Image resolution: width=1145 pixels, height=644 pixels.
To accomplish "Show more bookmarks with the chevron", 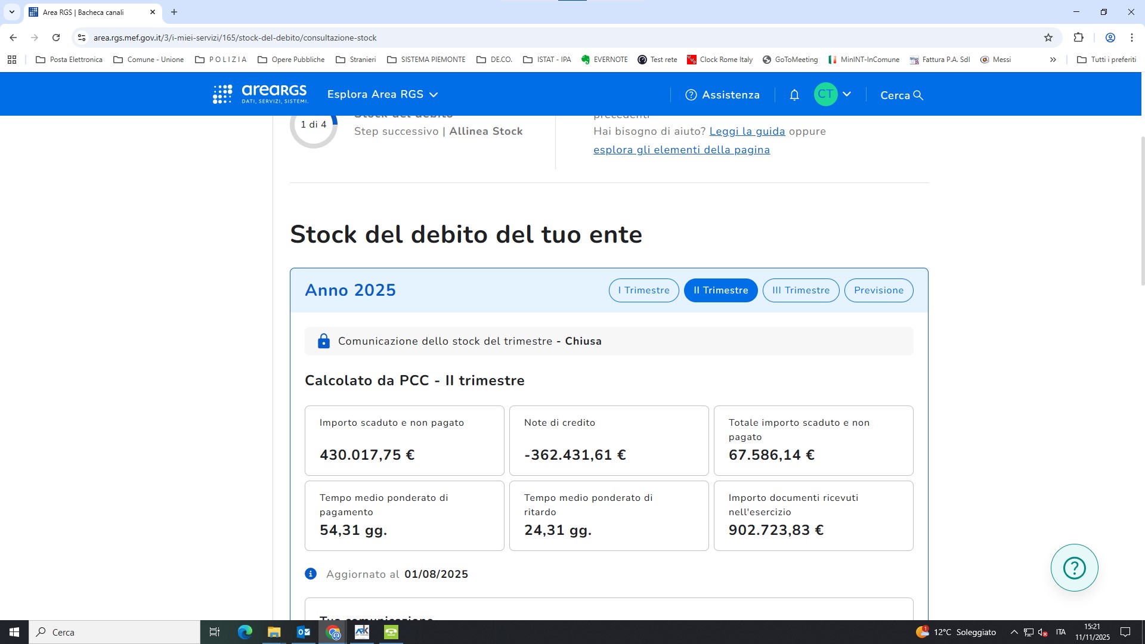I will [1053, 60].
